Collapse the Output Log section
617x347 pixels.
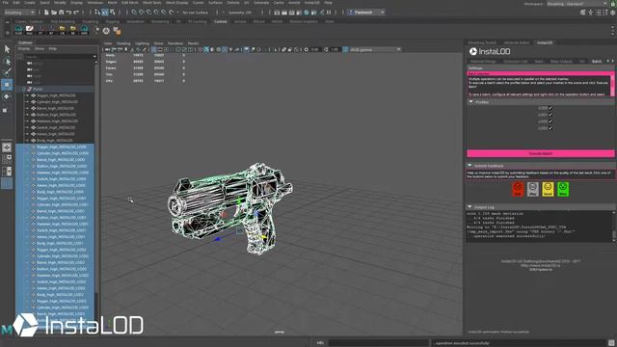[469, 207]
